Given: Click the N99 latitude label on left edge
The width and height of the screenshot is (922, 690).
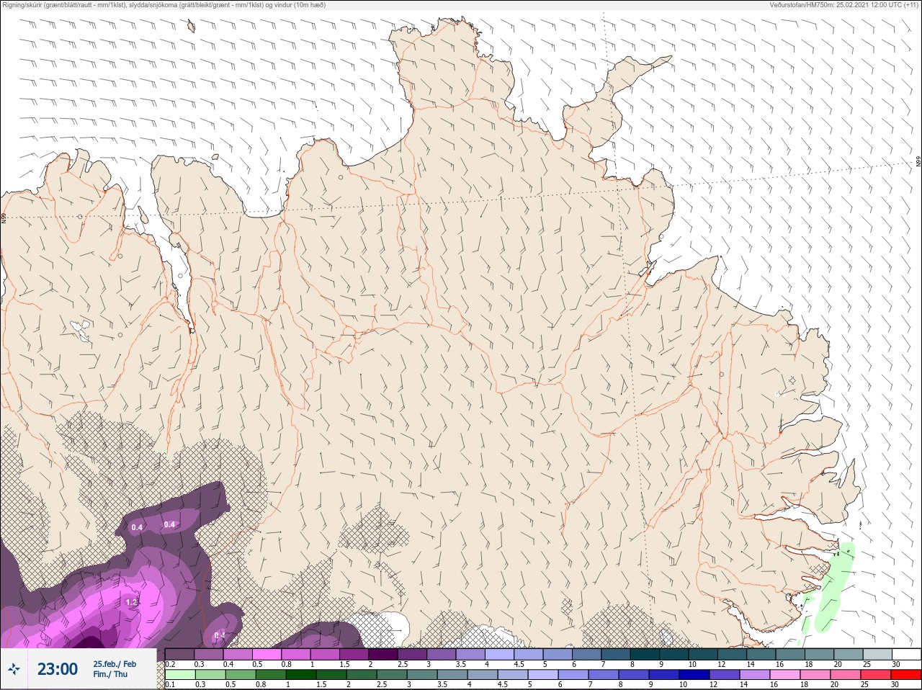Looking at the screenshot, I should point(4,218).
